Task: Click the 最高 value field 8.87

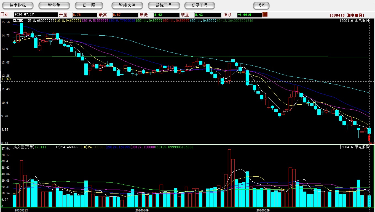Action: tap(125, 15)
